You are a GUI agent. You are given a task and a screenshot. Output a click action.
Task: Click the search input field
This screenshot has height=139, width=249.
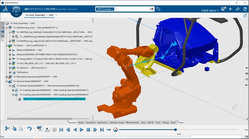tap(132, 9)
